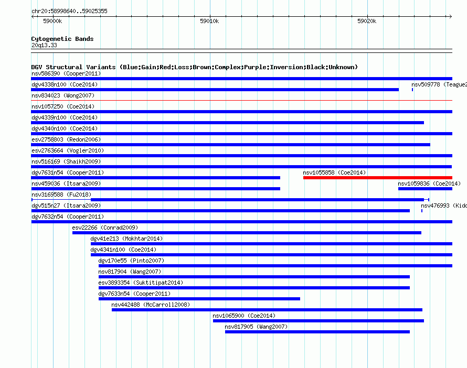This screenshot has width=467, height=368.
Task: Click the left arrow of the ruler
Action: tap(33, 16)
